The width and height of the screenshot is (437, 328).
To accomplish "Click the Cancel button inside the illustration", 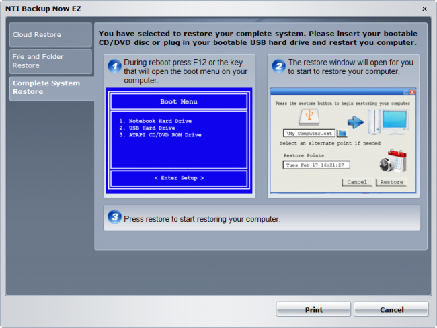I will [357, 182].
